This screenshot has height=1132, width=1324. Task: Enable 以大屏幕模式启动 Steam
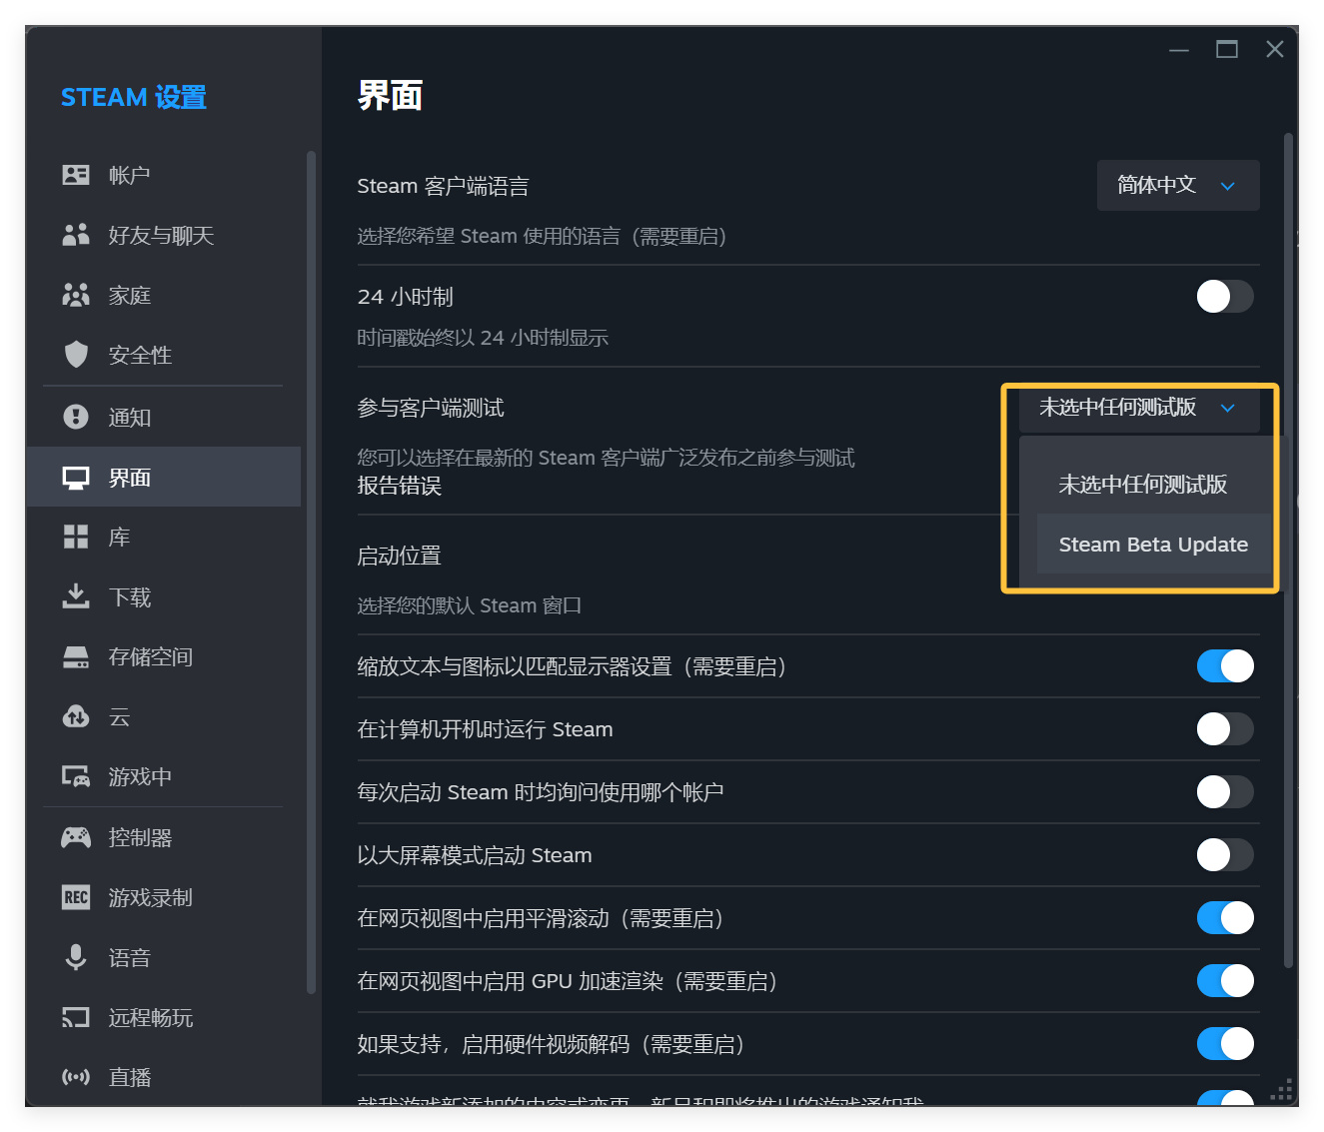[x=1225, y=855]
